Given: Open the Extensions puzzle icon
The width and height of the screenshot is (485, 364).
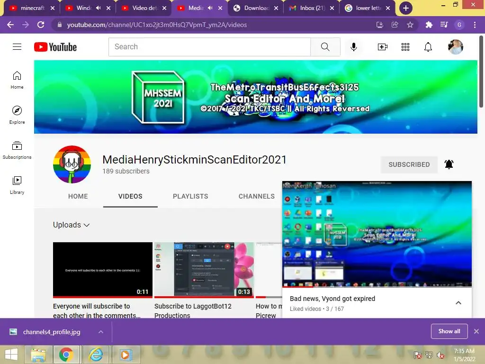Looking at the screenshot, I should click(429, 25).
